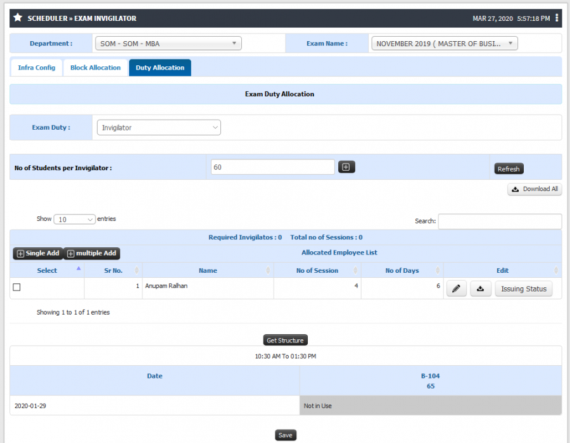The image size is (570, 443).
Task: Download Anupam Ralhan's duty allocation
Action: [x=480, y=289]
